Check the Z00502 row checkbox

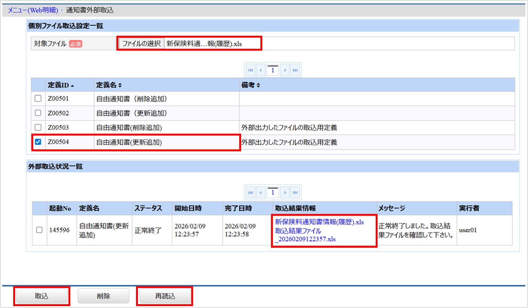[38, 113]
